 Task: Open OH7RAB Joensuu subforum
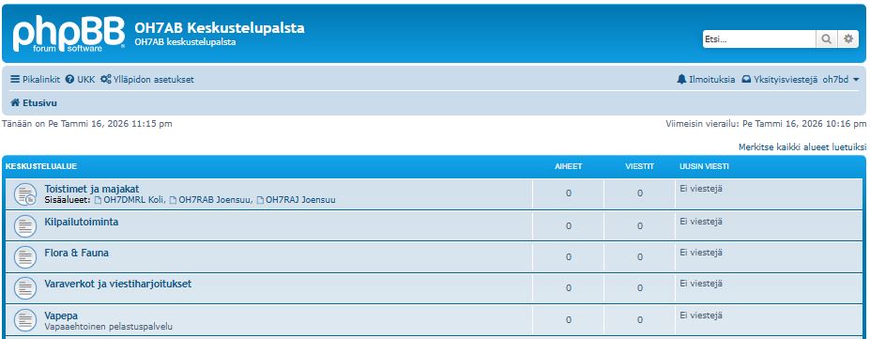(210, 200)
